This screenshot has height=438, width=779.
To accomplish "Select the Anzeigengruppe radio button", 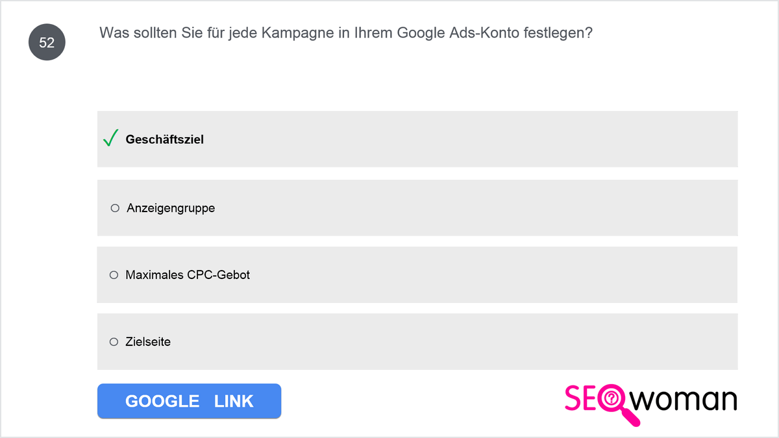I will (x=115, y=208).
